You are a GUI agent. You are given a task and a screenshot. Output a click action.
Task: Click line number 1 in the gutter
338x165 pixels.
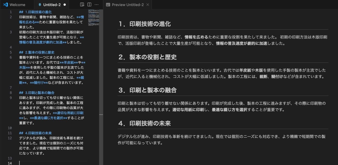(x=11, y=12)
